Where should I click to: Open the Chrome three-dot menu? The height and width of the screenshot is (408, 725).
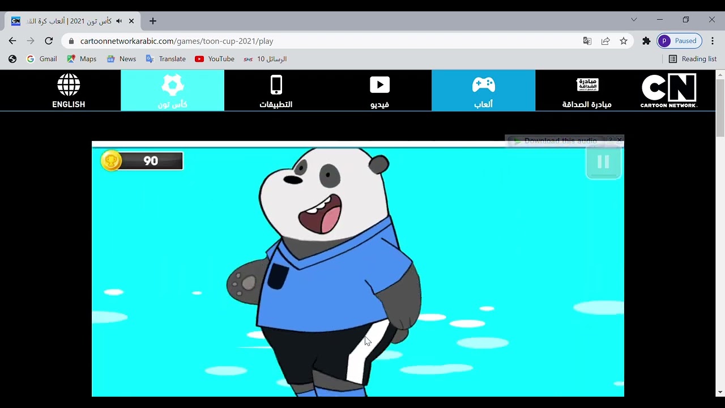pyautogui.click(x=713, y=41)
